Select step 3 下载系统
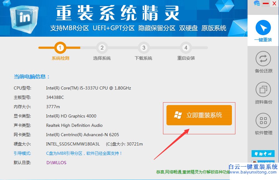This screenshot has width=279, height=180. (143, 48)
